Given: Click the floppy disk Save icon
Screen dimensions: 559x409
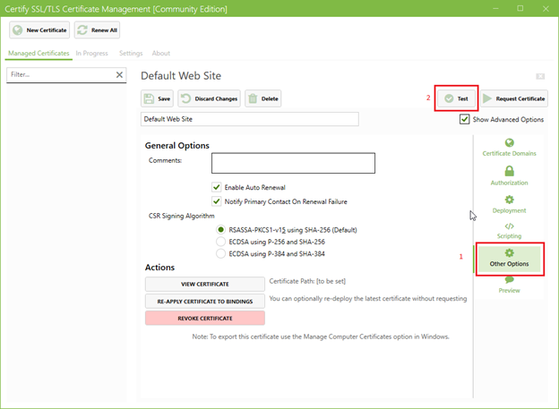Looking at the screenshot, I should (149, 98).
